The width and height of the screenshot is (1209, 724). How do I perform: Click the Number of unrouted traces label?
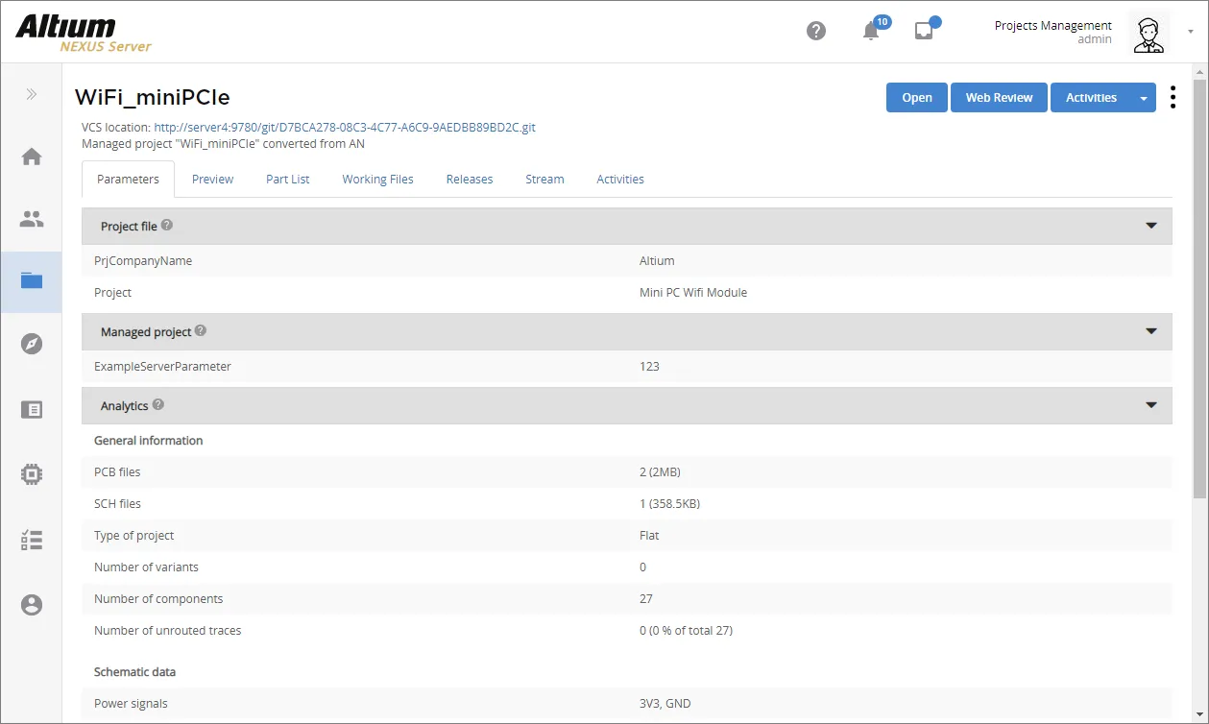(x=168, y=631)
